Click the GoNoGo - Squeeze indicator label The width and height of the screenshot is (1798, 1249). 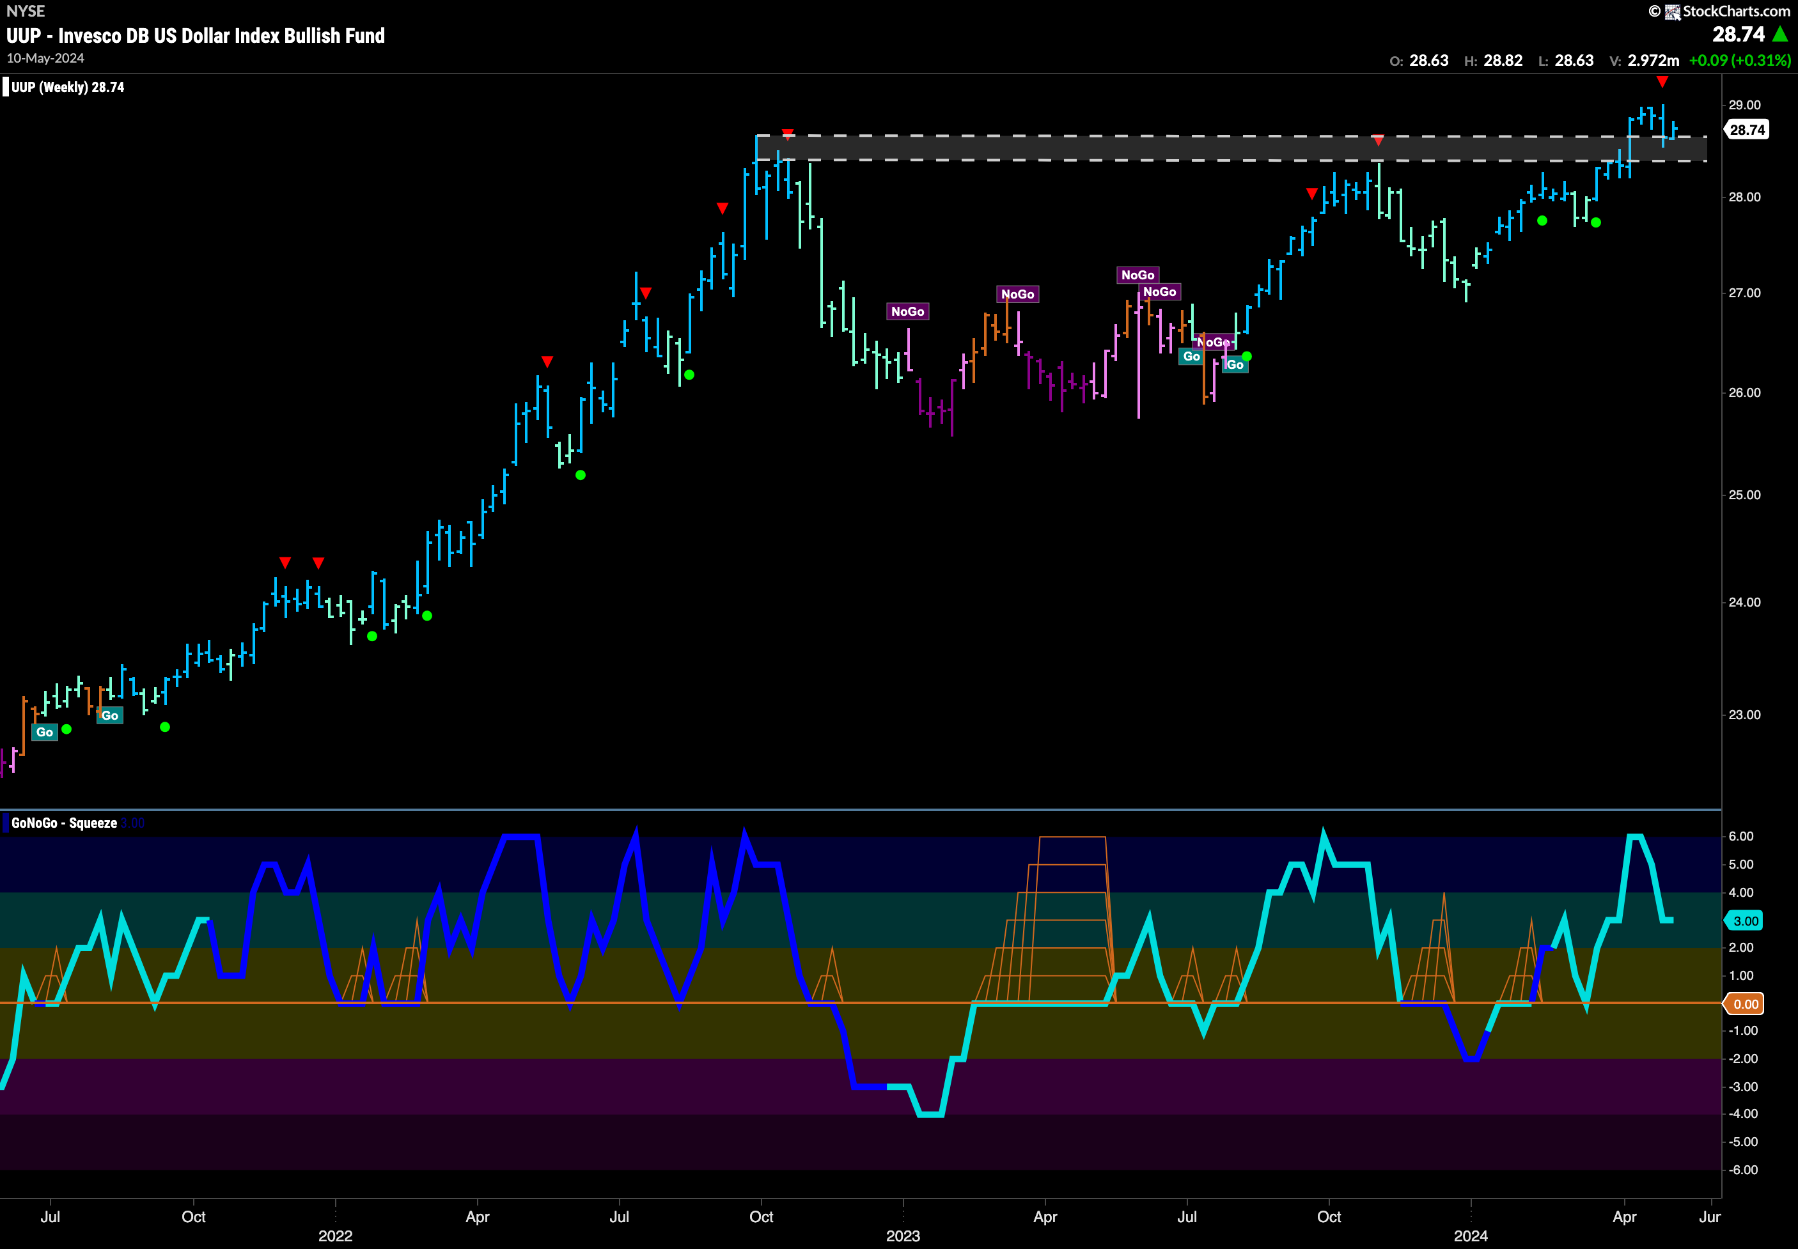click(64, 823)
